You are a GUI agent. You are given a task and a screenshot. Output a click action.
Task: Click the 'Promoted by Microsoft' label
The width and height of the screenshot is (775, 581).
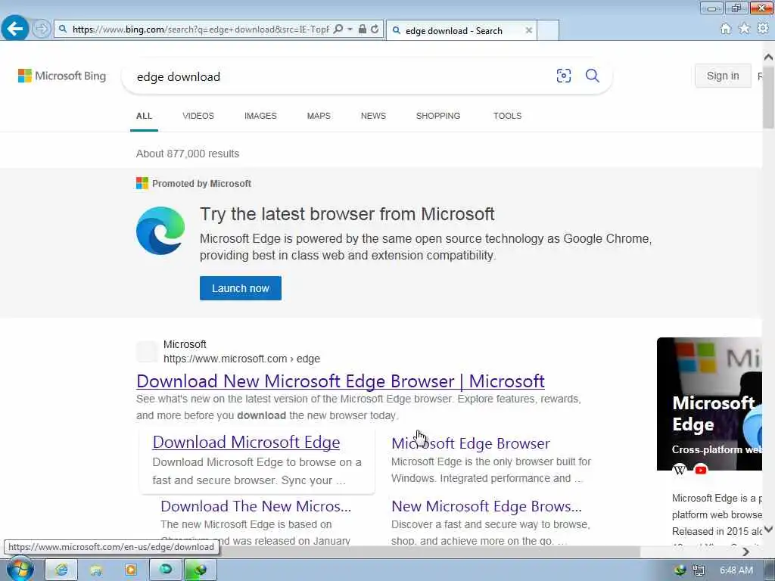tap(201, 184)
